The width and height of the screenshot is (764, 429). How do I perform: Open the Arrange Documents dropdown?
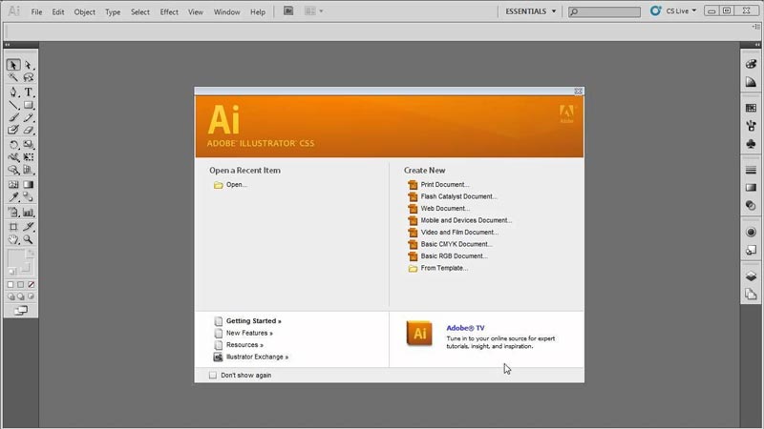[x=313, y=11]
